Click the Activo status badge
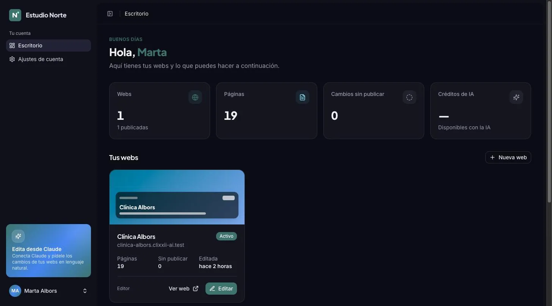Screen dimensions: 552x306 click(x=226, y=236)
